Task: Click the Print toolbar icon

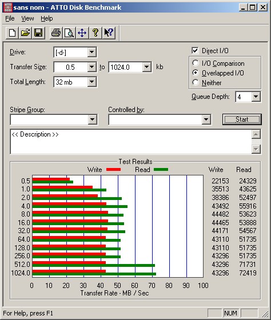Action: click(x=56, y=33)
